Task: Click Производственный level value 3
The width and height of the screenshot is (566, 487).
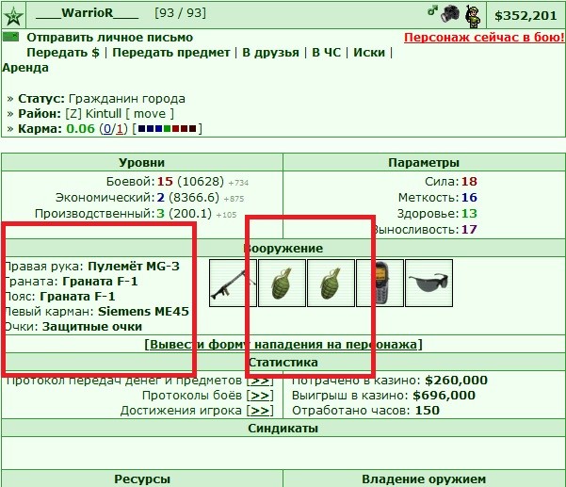Action: tap(161, 213)
